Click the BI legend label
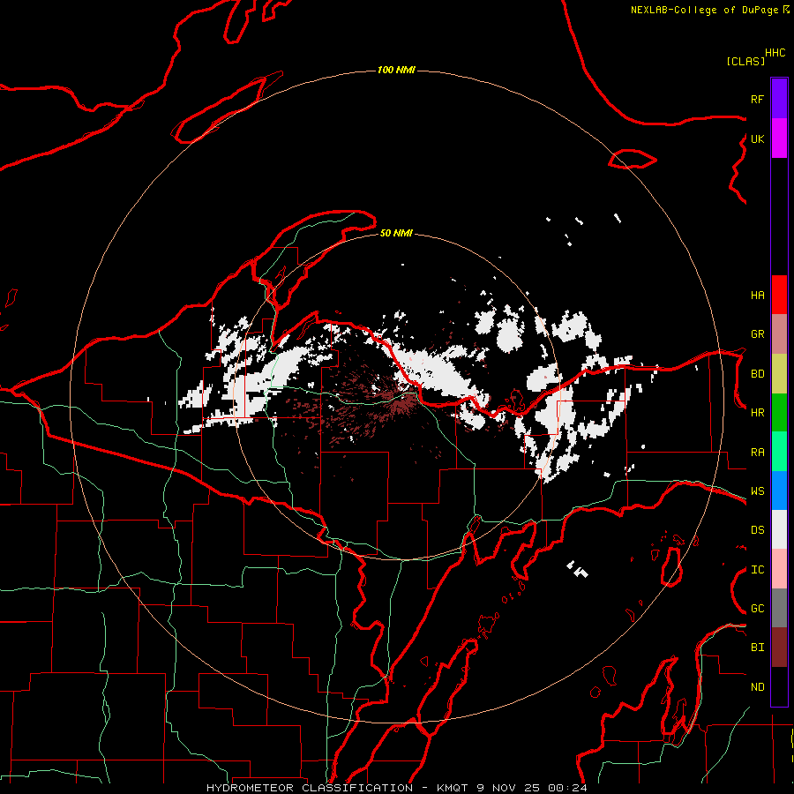794x794 pixels. coord(757,648)
